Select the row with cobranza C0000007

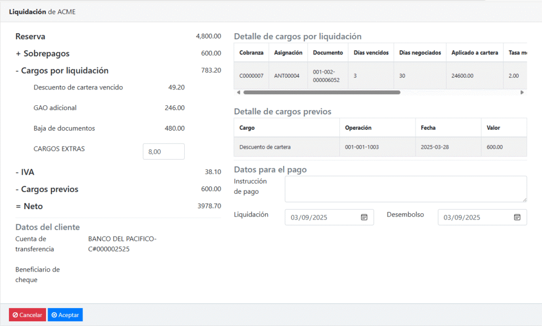[x=251, y=76]
